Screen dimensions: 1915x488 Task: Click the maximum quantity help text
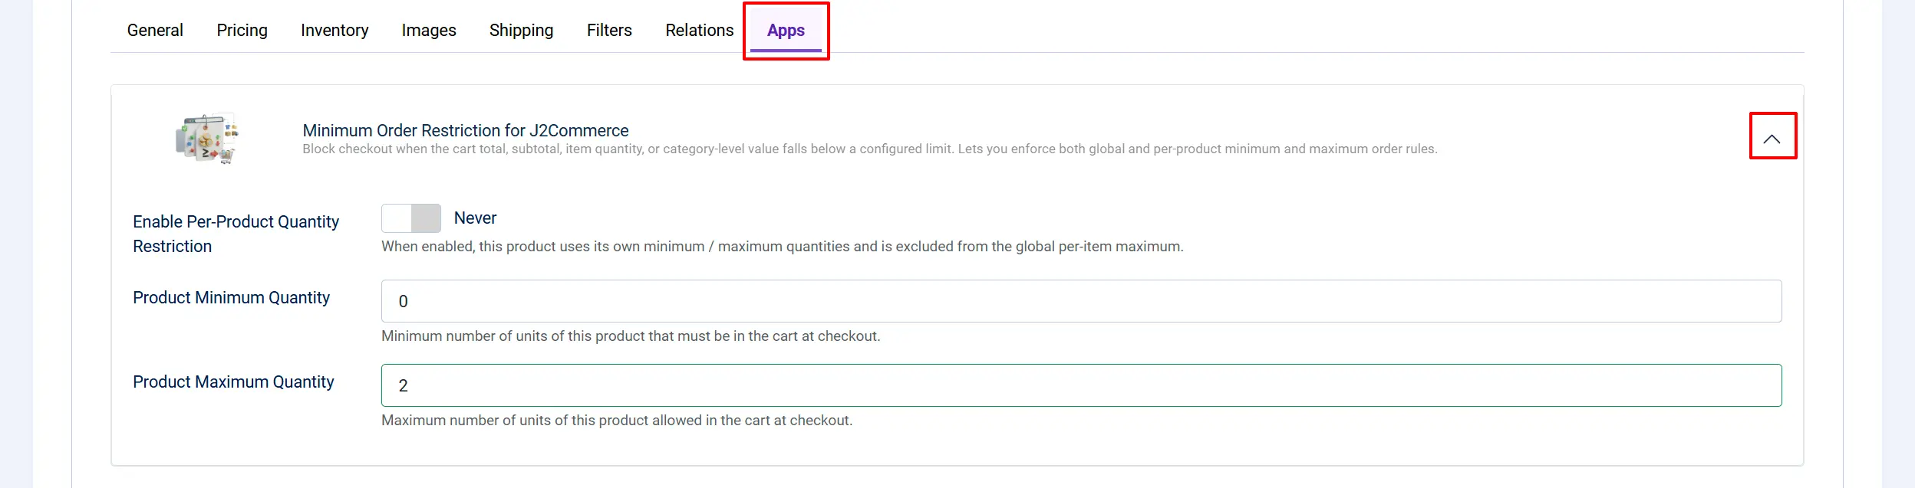[x=617, y=421]
